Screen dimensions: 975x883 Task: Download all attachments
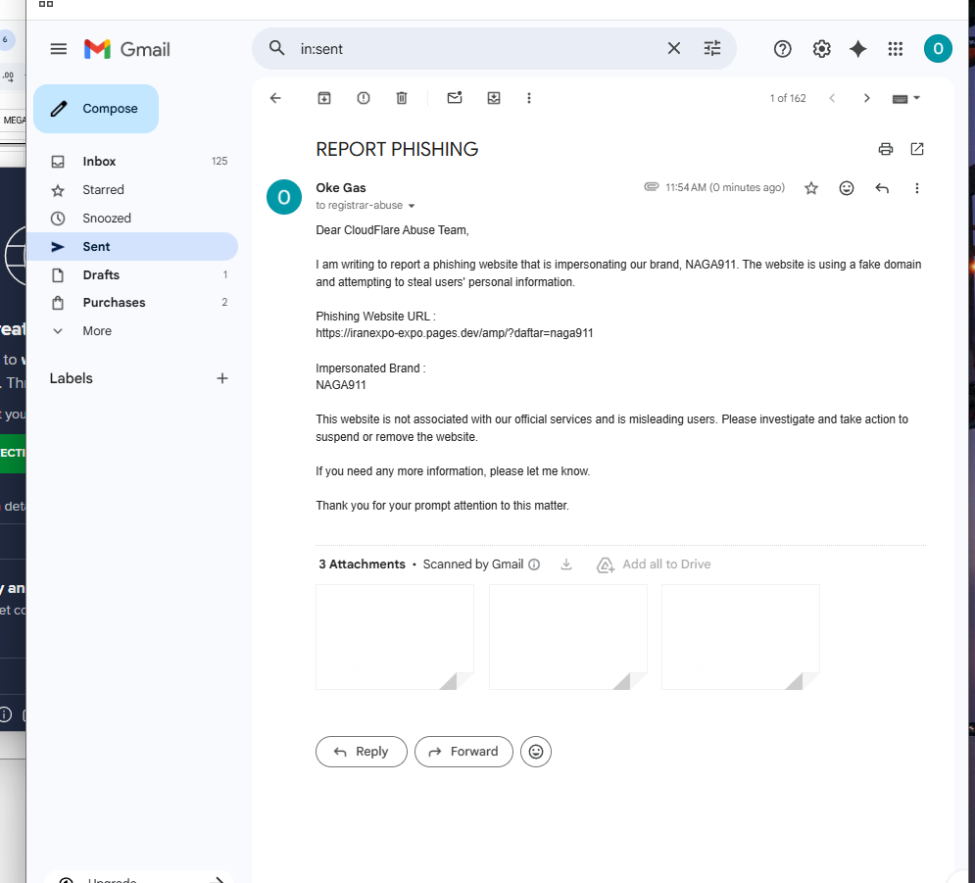pyautogui.click(x=565, y=564)
